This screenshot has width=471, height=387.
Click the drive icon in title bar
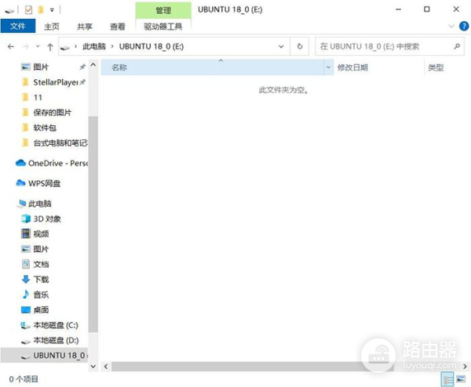pos(9,11)
